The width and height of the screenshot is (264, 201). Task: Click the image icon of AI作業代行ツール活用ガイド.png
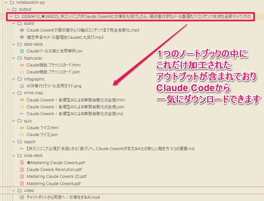pyautogui.click(x=22, y=86)
